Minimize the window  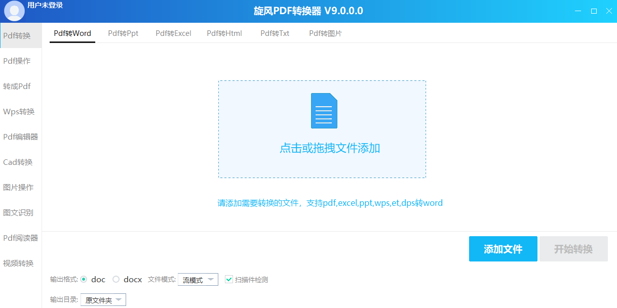click(578, 11)
